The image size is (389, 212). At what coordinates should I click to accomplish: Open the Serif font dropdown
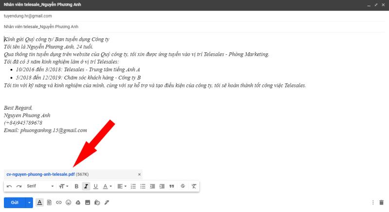coord(40,186)
